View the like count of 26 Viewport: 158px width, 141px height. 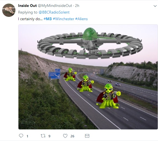[72, 136]
